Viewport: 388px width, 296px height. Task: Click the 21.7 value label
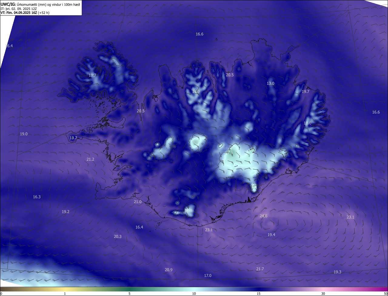[x=260, y=269]
